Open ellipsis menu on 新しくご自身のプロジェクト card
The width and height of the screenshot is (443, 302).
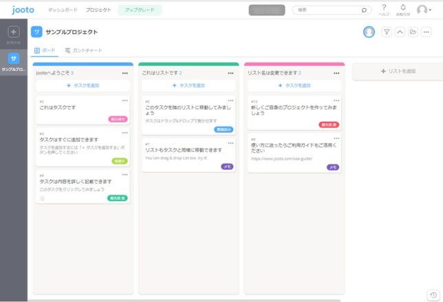(336, 100)
